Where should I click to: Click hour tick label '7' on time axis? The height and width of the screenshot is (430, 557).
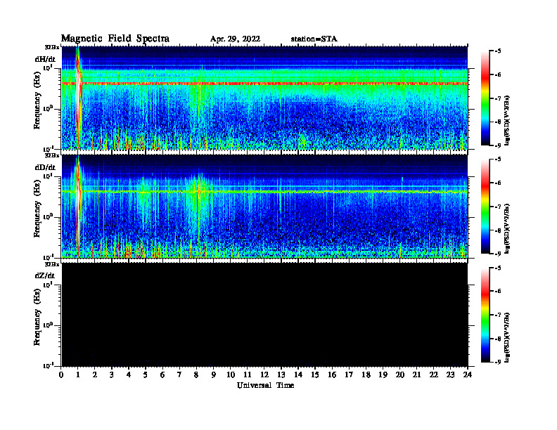[x=179, y=375]
